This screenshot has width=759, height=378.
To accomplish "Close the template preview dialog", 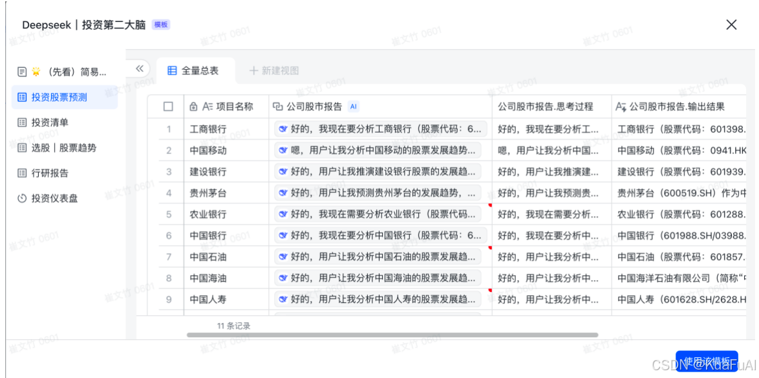I will point(731,25).
